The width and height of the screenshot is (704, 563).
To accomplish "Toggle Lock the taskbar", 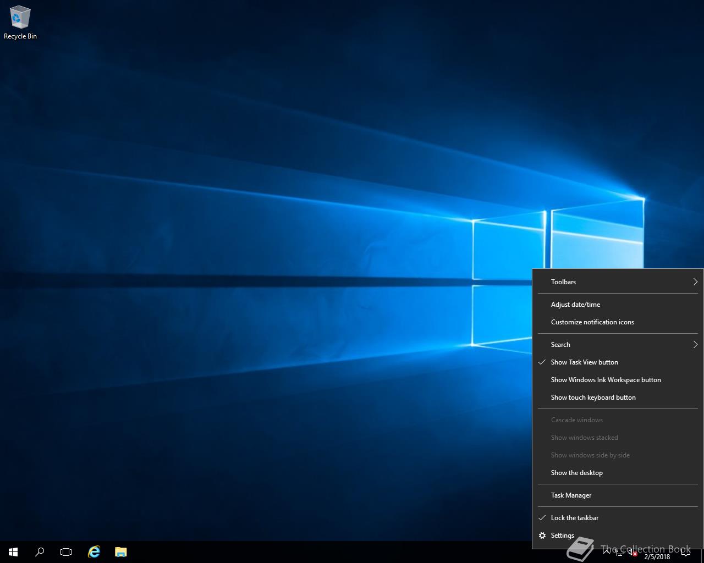I will pos(618,518).
